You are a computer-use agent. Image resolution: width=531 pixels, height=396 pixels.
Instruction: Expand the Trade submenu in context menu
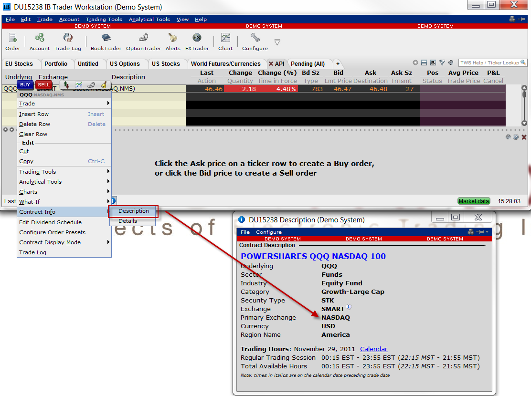(x=64, y=104)
